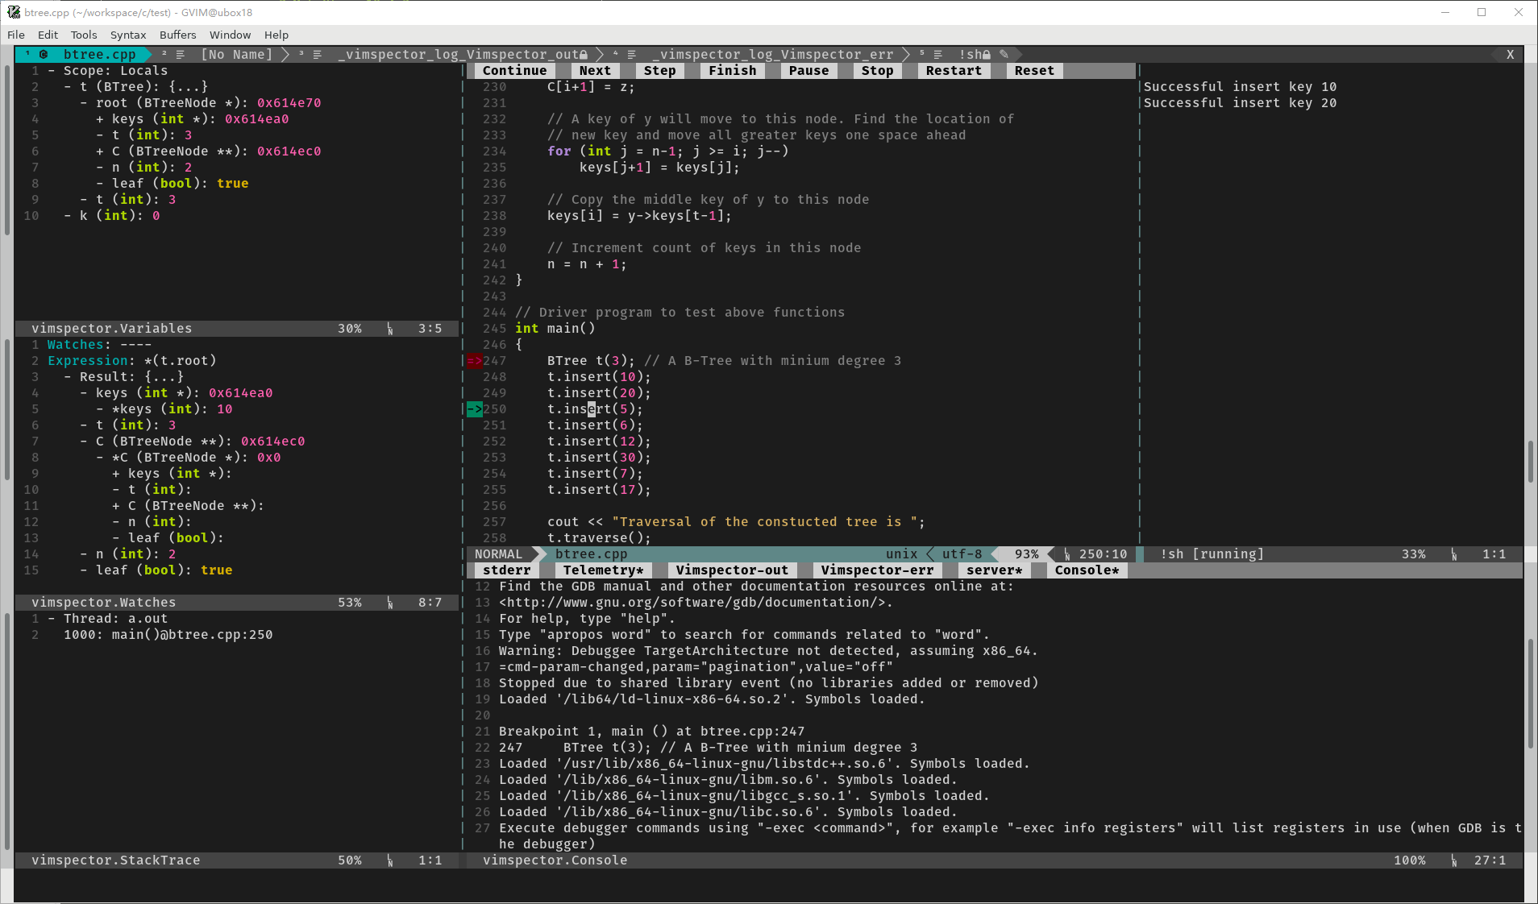Click Next to step over
1538x904 pixels.
(595, 71)
